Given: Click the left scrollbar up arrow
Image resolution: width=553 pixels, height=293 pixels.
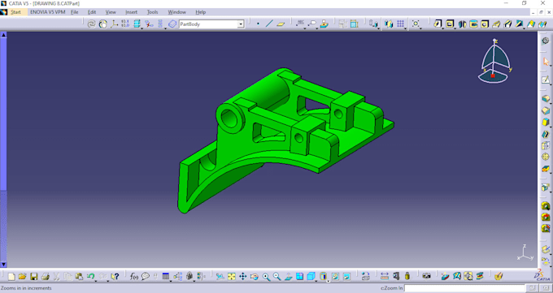Looking at the screenshot, I should [3, 35].
